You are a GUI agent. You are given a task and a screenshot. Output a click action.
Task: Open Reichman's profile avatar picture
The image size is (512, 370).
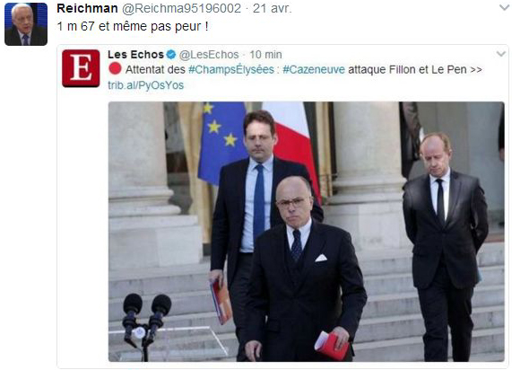click(26, 24)
